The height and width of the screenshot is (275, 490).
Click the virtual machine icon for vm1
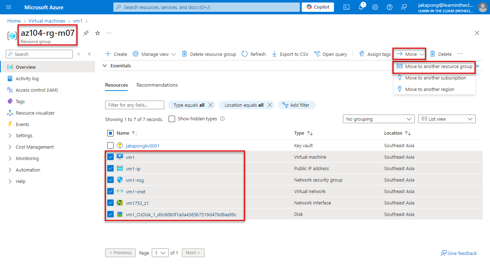(x=120, y=157)
